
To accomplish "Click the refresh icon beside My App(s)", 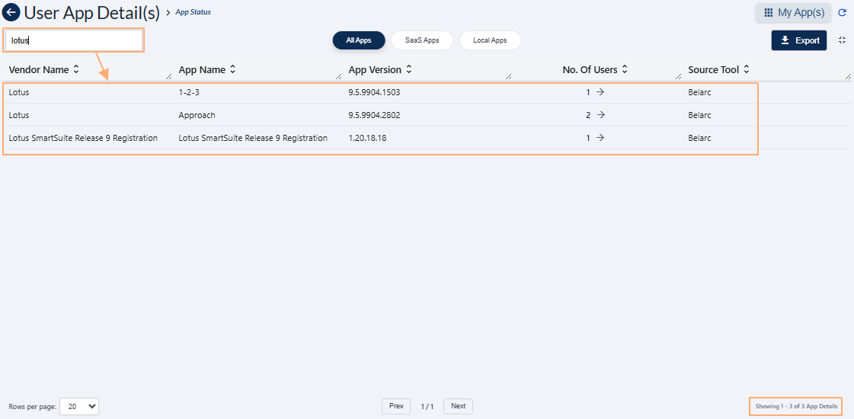I will [x=842, y=13].
